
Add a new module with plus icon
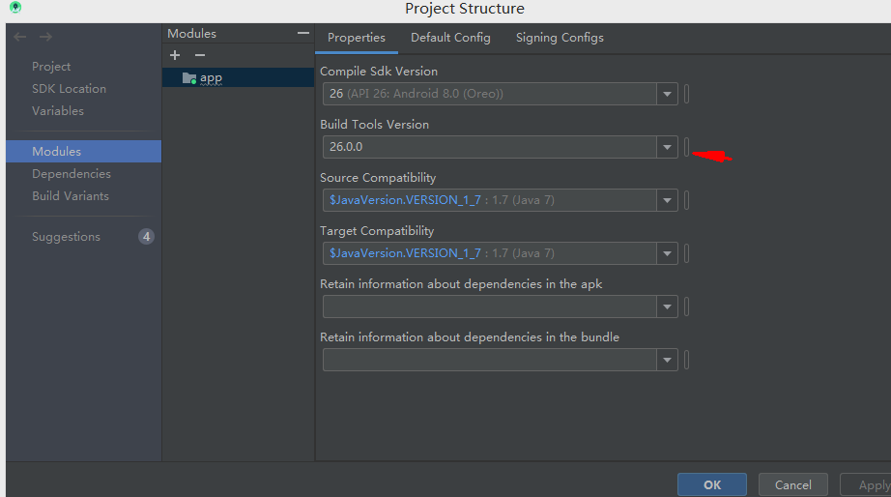[x=175, y=55]
